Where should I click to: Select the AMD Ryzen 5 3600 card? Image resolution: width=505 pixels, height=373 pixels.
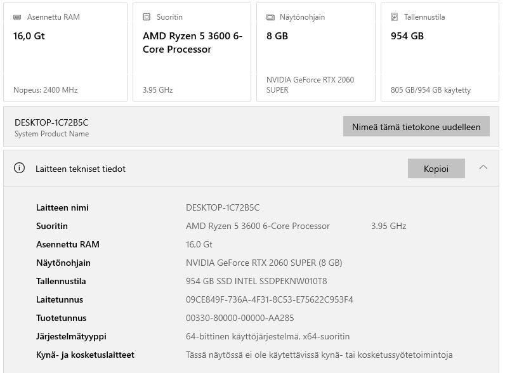point(193,52)
